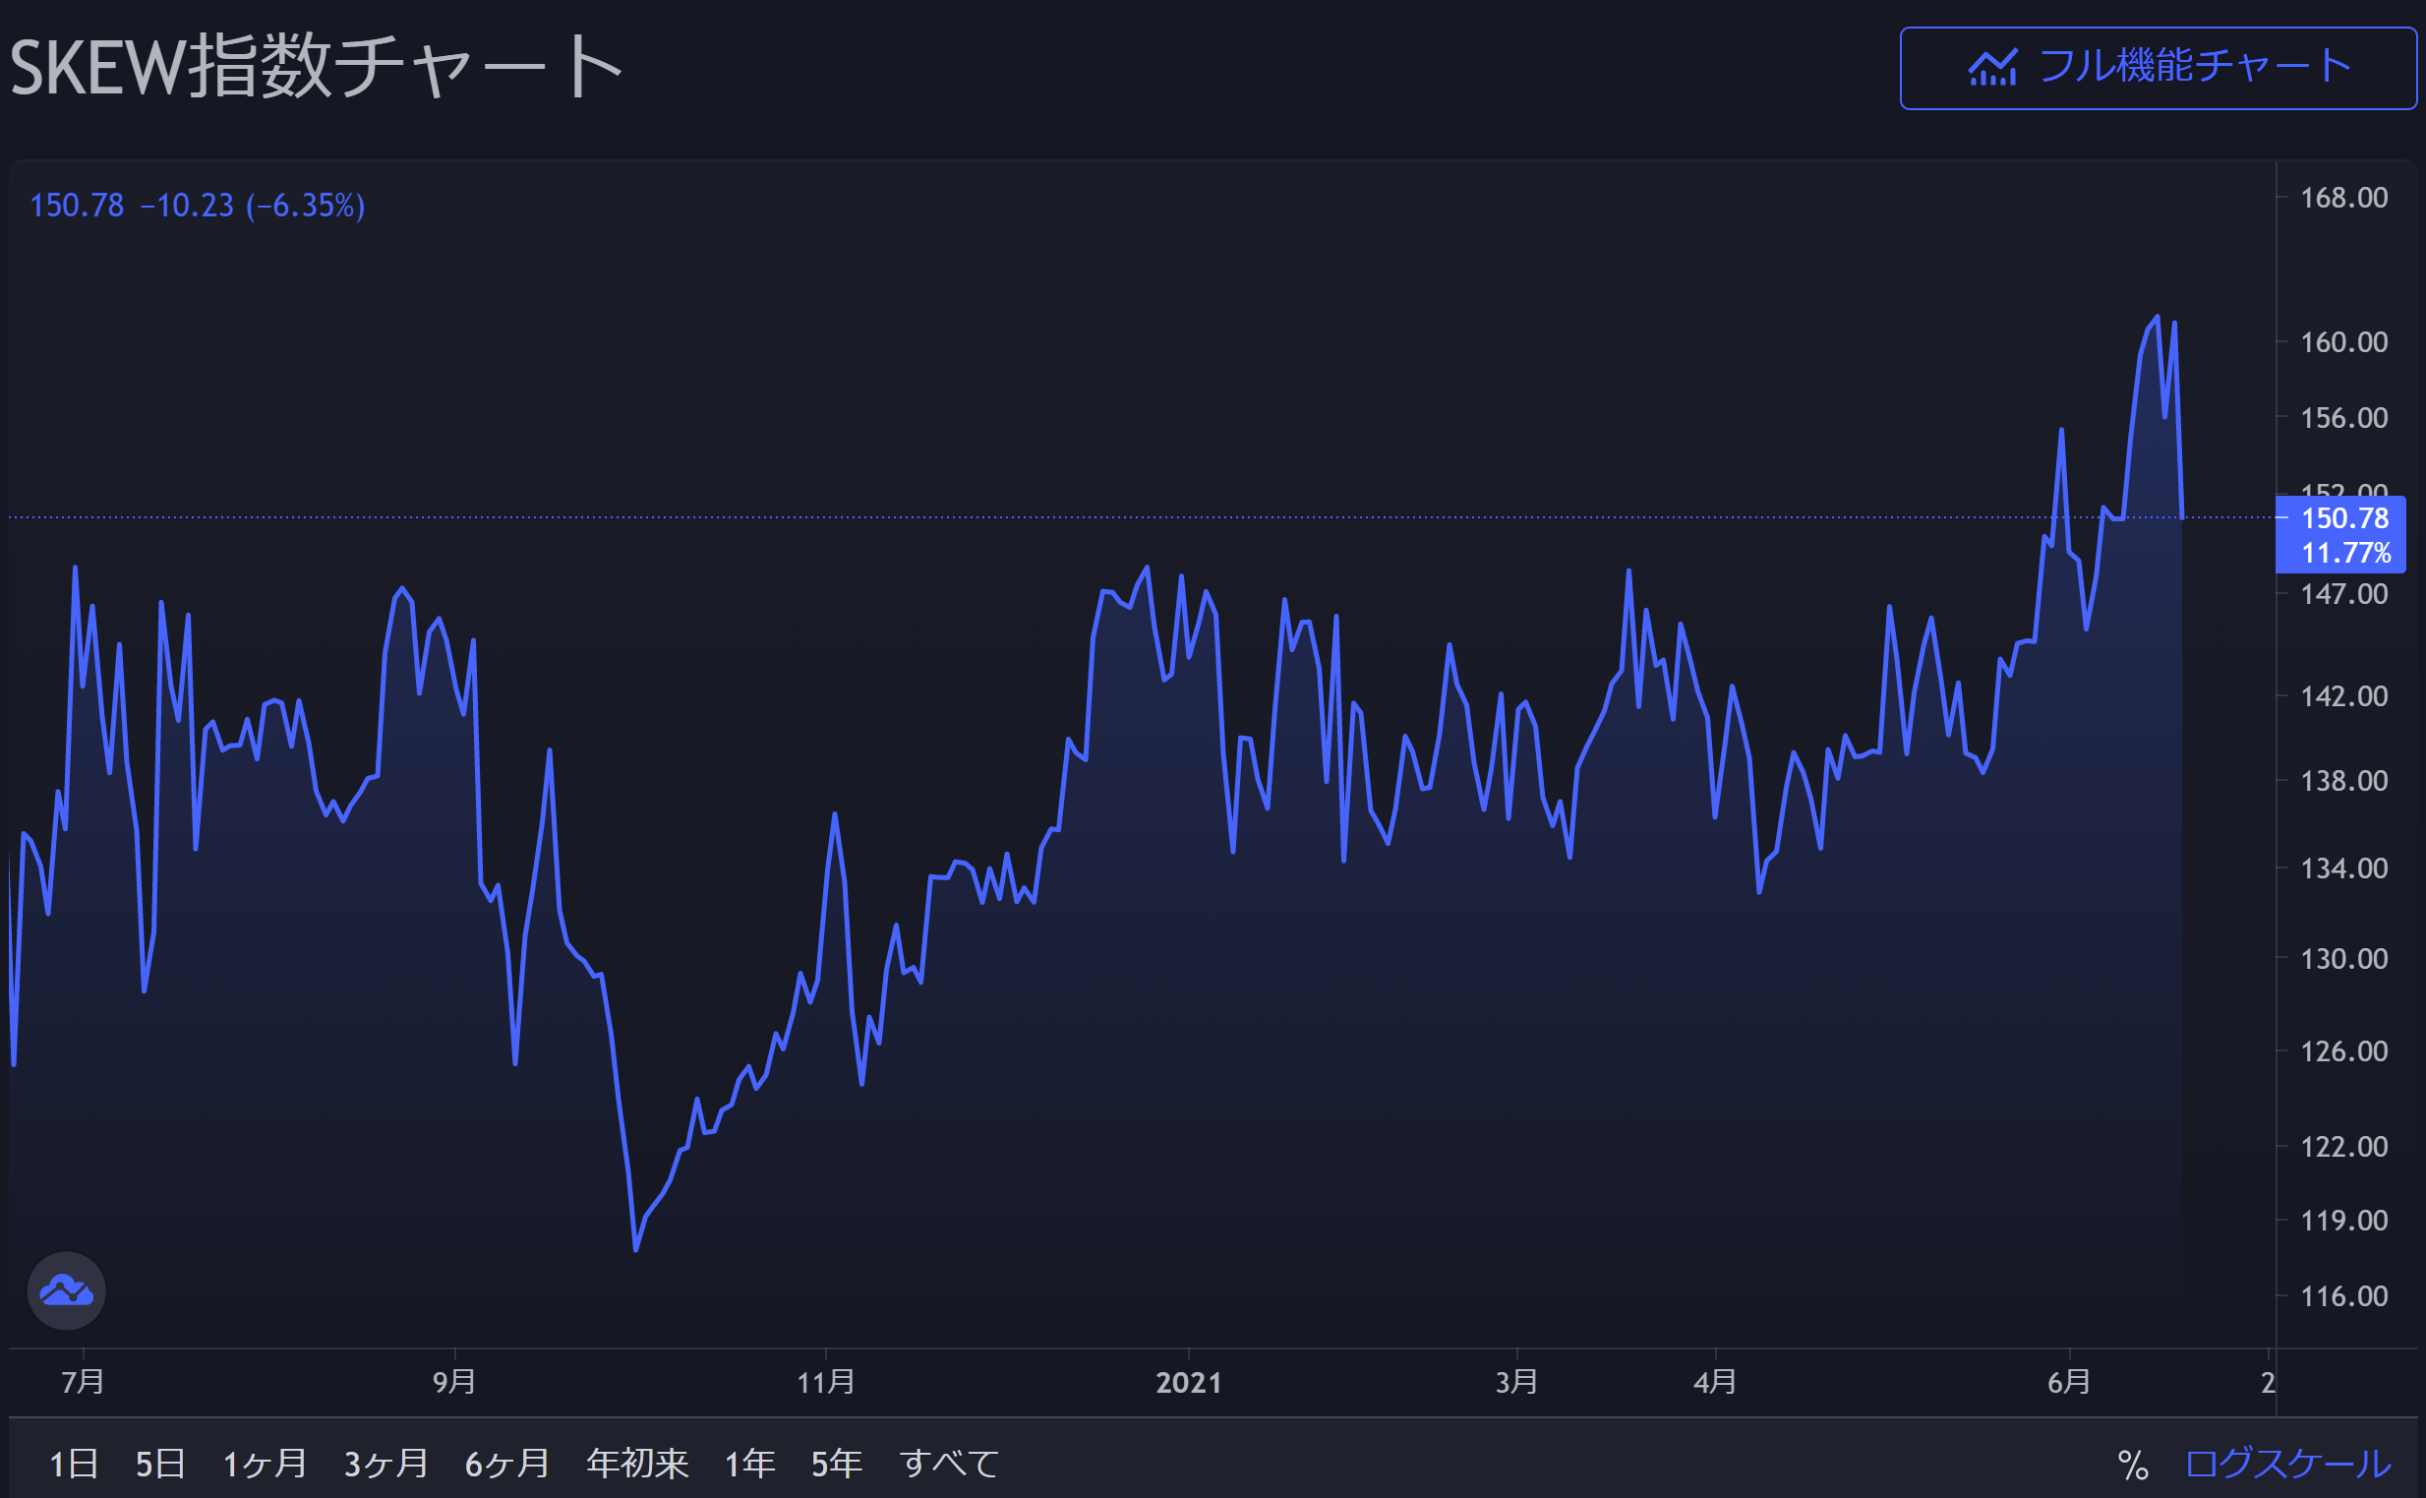Switch to 1ヶ月 range
The image size is (2426, 1498).
point(265,1464)
